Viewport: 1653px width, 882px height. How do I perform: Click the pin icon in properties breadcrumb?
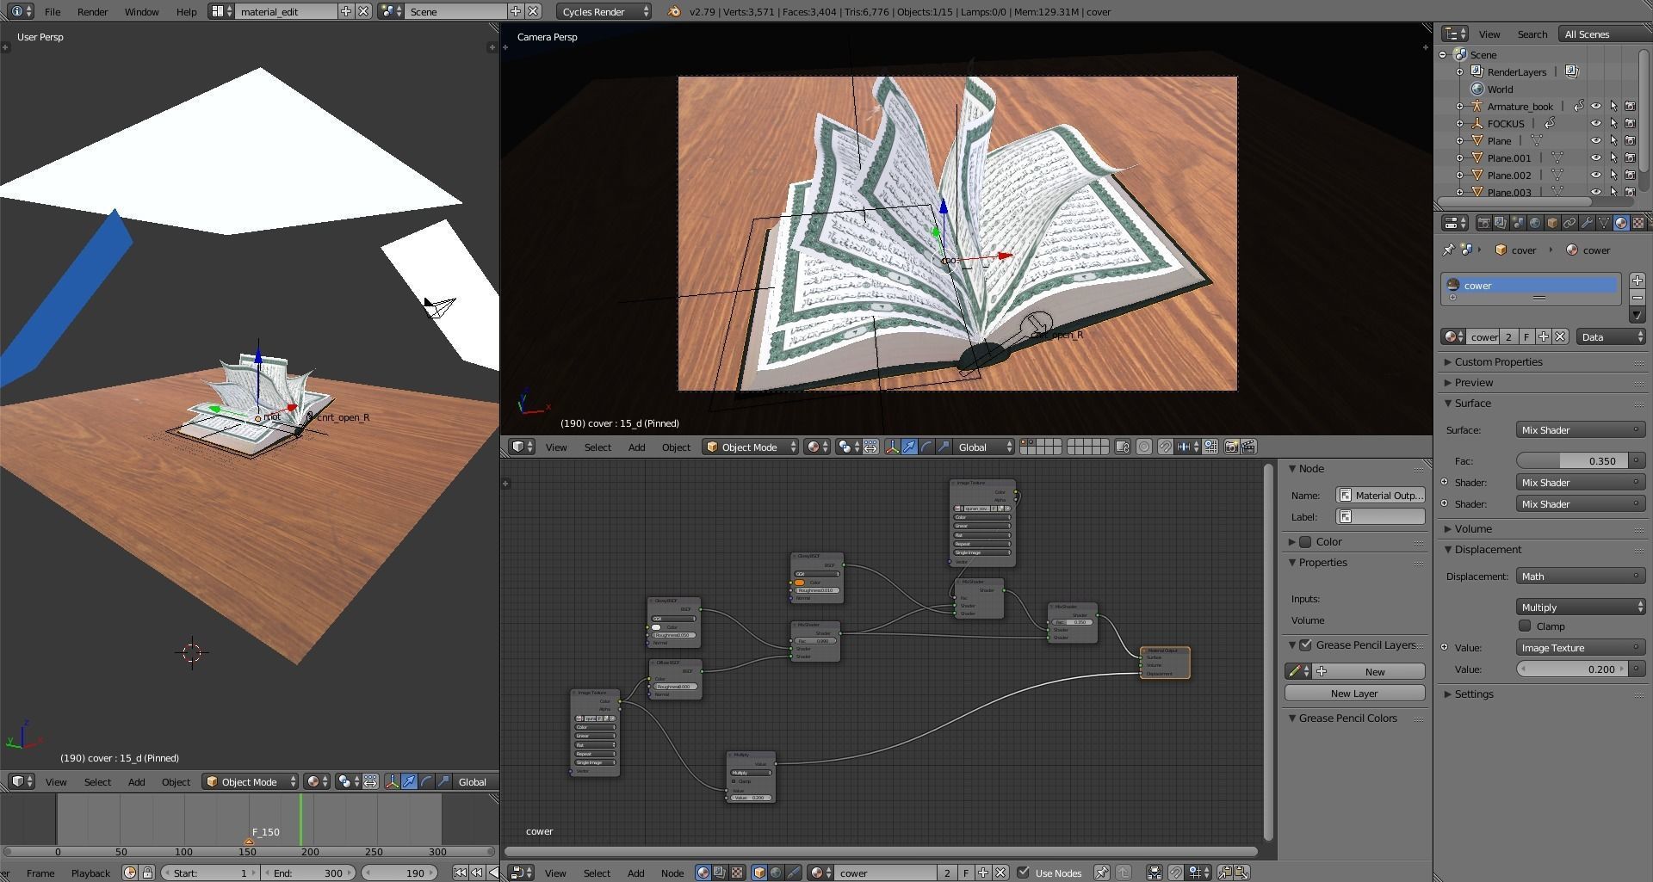(1448, 250)
